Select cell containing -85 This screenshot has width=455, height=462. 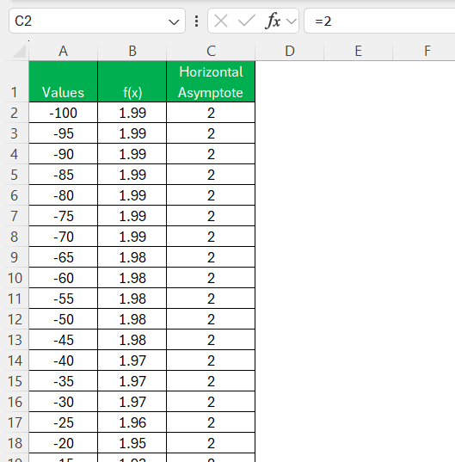click(64, 175)
